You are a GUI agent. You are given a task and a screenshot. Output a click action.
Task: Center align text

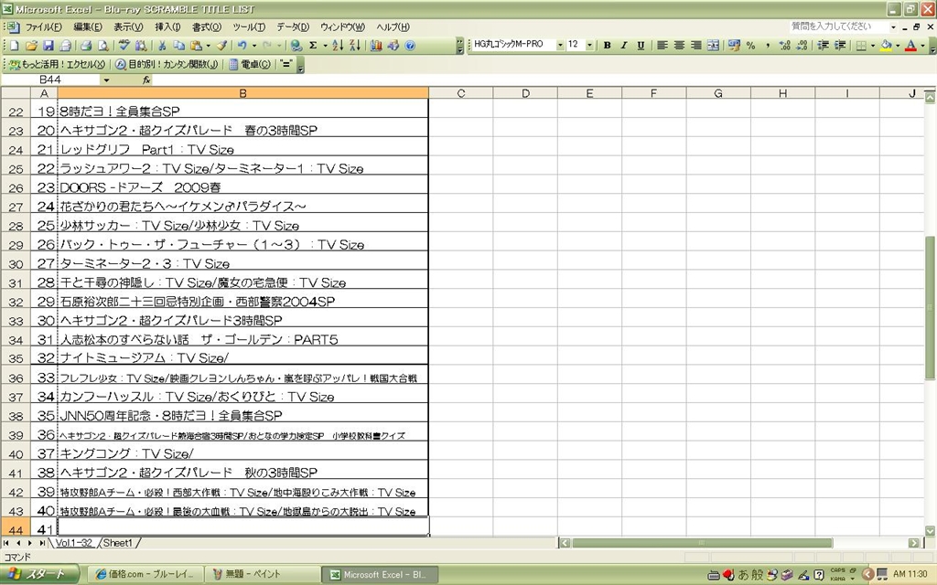coord(679,46)
